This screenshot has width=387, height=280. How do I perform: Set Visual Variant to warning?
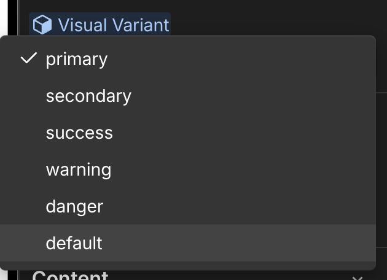tap(79, 169)
